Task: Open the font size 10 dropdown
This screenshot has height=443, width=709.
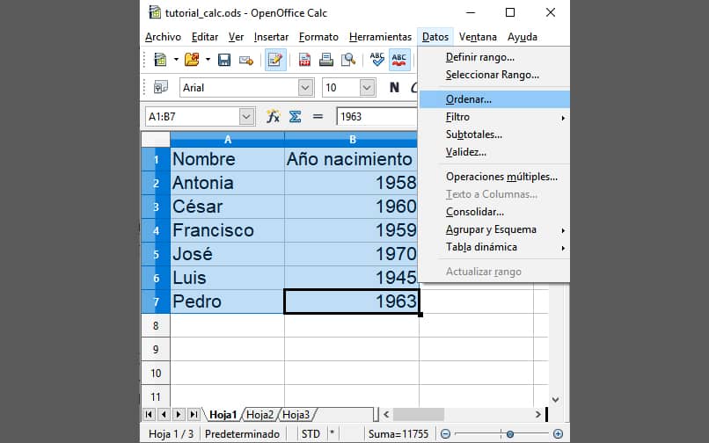Action: [x=367, y=88]
